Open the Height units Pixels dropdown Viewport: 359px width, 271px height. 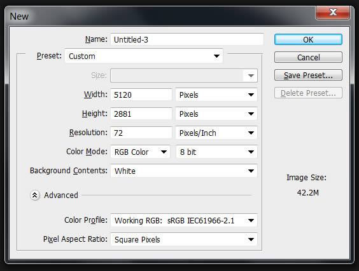(x=216, y=114)
